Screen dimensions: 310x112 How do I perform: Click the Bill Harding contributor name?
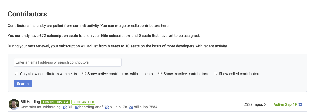[30, 102]
